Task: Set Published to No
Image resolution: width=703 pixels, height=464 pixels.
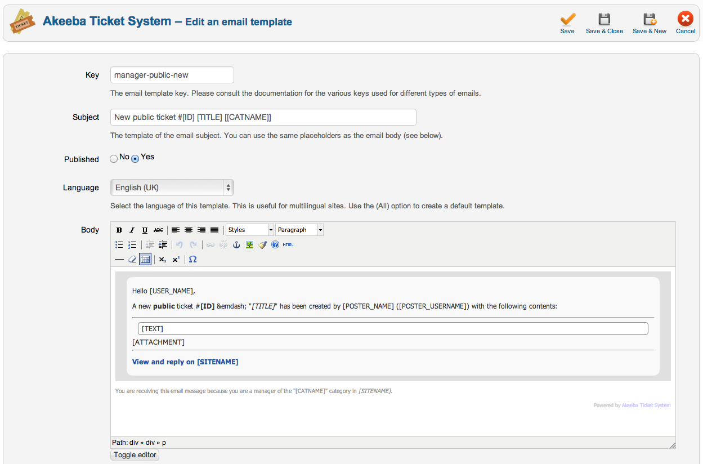Action: tap(114, 159)
